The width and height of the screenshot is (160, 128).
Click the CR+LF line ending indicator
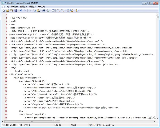click(93, 125)
